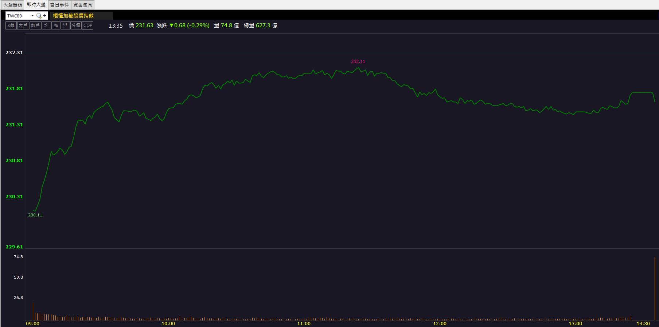This screenshot has height=327, width=659.
Task: Select the 13:30 closing volume bar
Action: [655, 288]
